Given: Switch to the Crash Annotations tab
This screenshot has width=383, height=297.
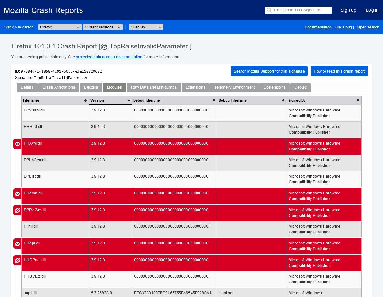Looking at the screenshot, I should pyautogui.click(x=59, y=87).
